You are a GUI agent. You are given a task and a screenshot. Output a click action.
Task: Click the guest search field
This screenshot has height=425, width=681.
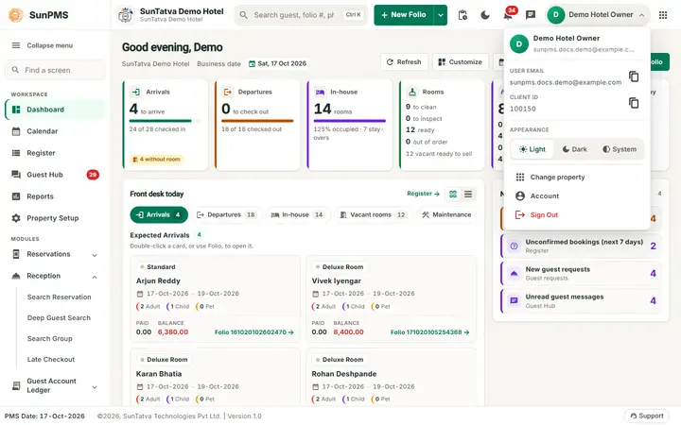point(301,15)
